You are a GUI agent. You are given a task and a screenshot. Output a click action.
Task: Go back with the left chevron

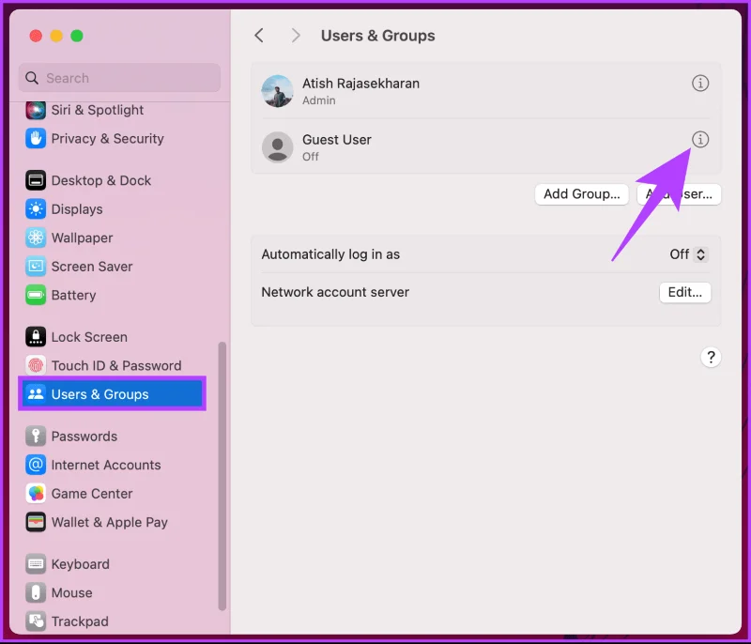[x=259, y=36]
